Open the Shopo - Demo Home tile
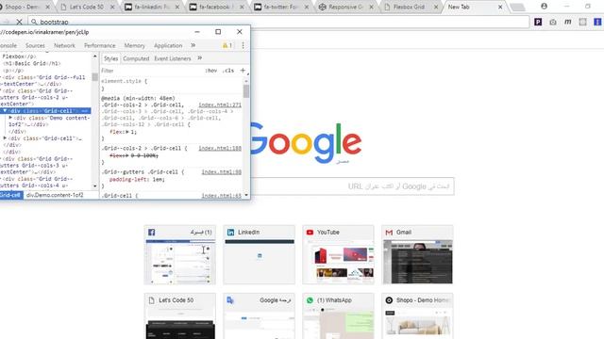 click(417, 316)
